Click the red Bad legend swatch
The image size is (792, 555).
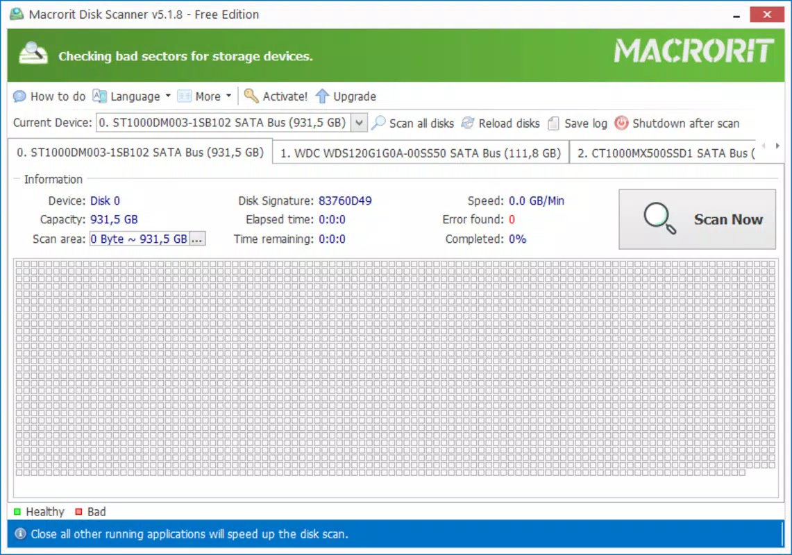tap(78, 511)
